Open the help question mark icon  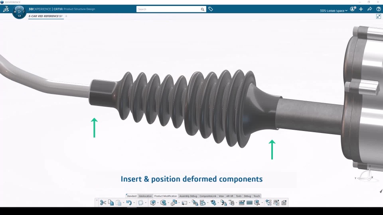tap(378, 9)
